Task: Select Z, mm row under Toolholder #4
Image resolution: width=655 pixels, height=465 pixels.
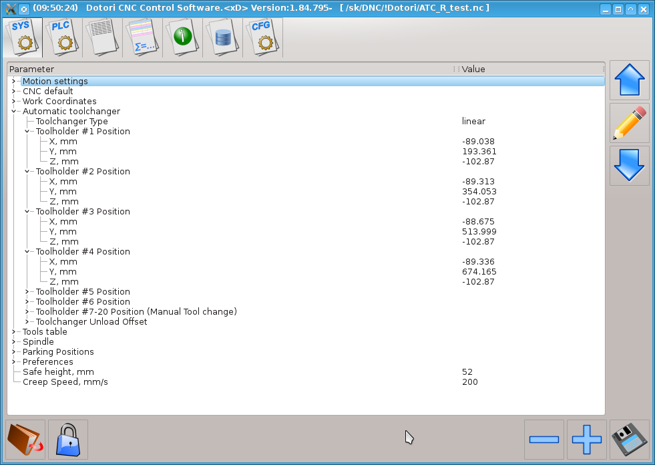Action: tap(306, 282)
